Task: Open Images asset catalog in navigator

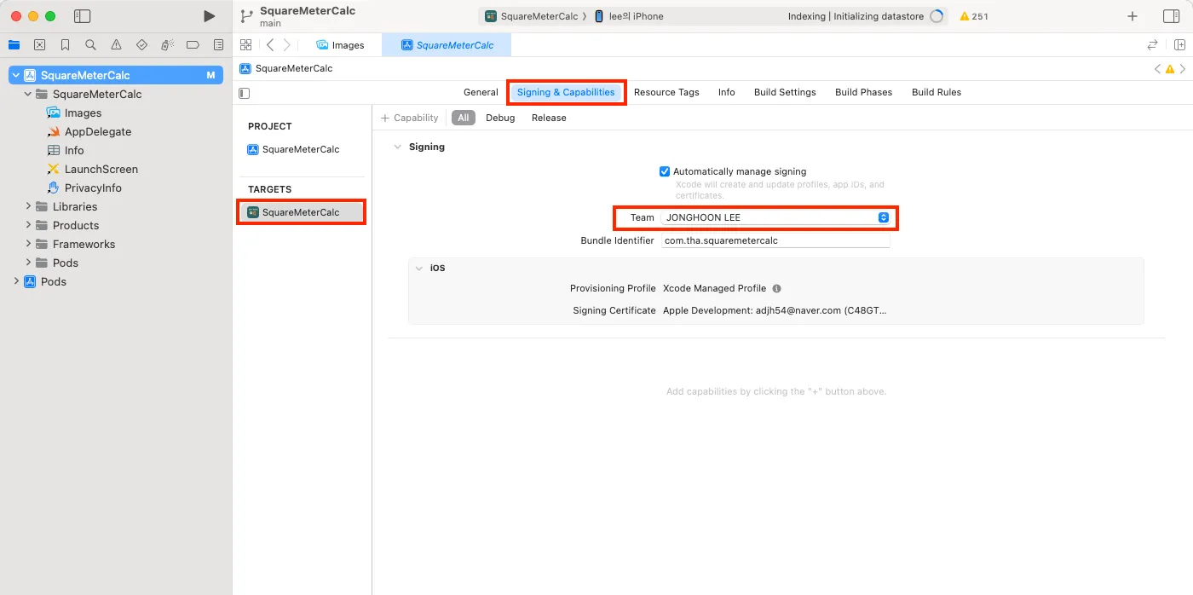Action: pyautogui.click(x=83, y=113)
